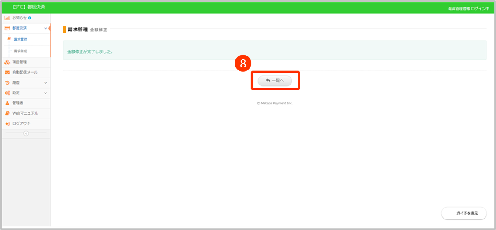Expand the 設定 submenu chevron
This screenshot has width=496, height=230.
(45, 93)
